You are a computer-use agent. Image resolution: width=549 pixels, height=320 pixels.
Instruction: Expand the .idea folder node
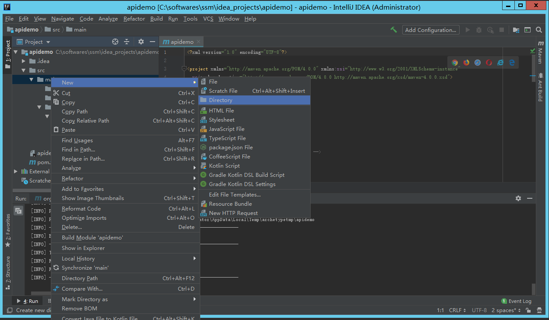[24, 61]
